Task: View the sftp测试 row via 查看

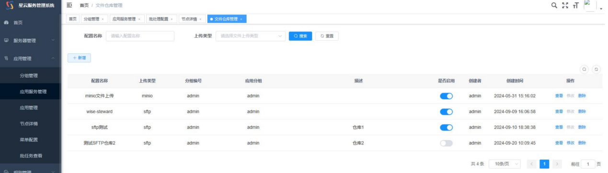Action: pos(559,127)
